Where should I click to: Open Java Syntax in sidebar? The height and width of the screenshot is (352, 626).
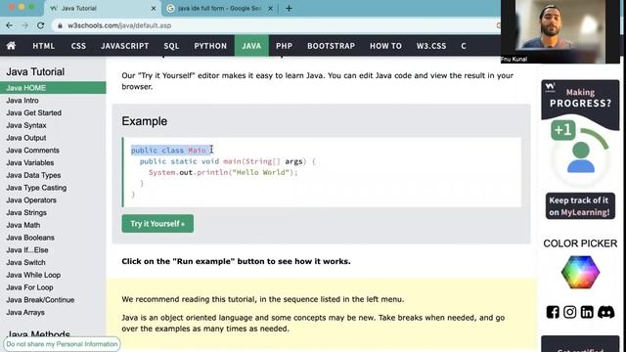tap(53, 125)
